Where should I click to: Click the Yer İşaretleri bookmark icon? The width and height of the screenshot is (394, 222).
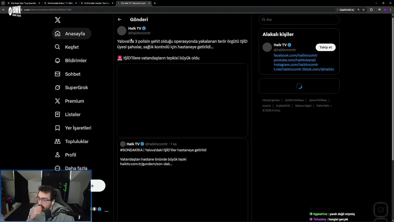click(x=58, y=128)
